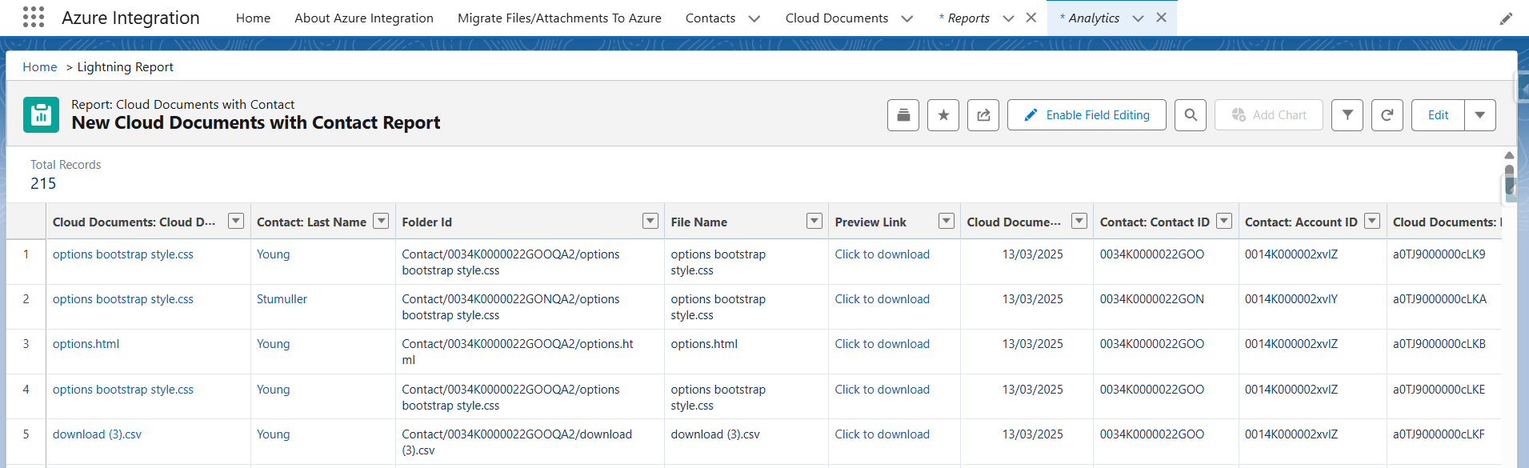Open the options.html document link

(86, 344)
